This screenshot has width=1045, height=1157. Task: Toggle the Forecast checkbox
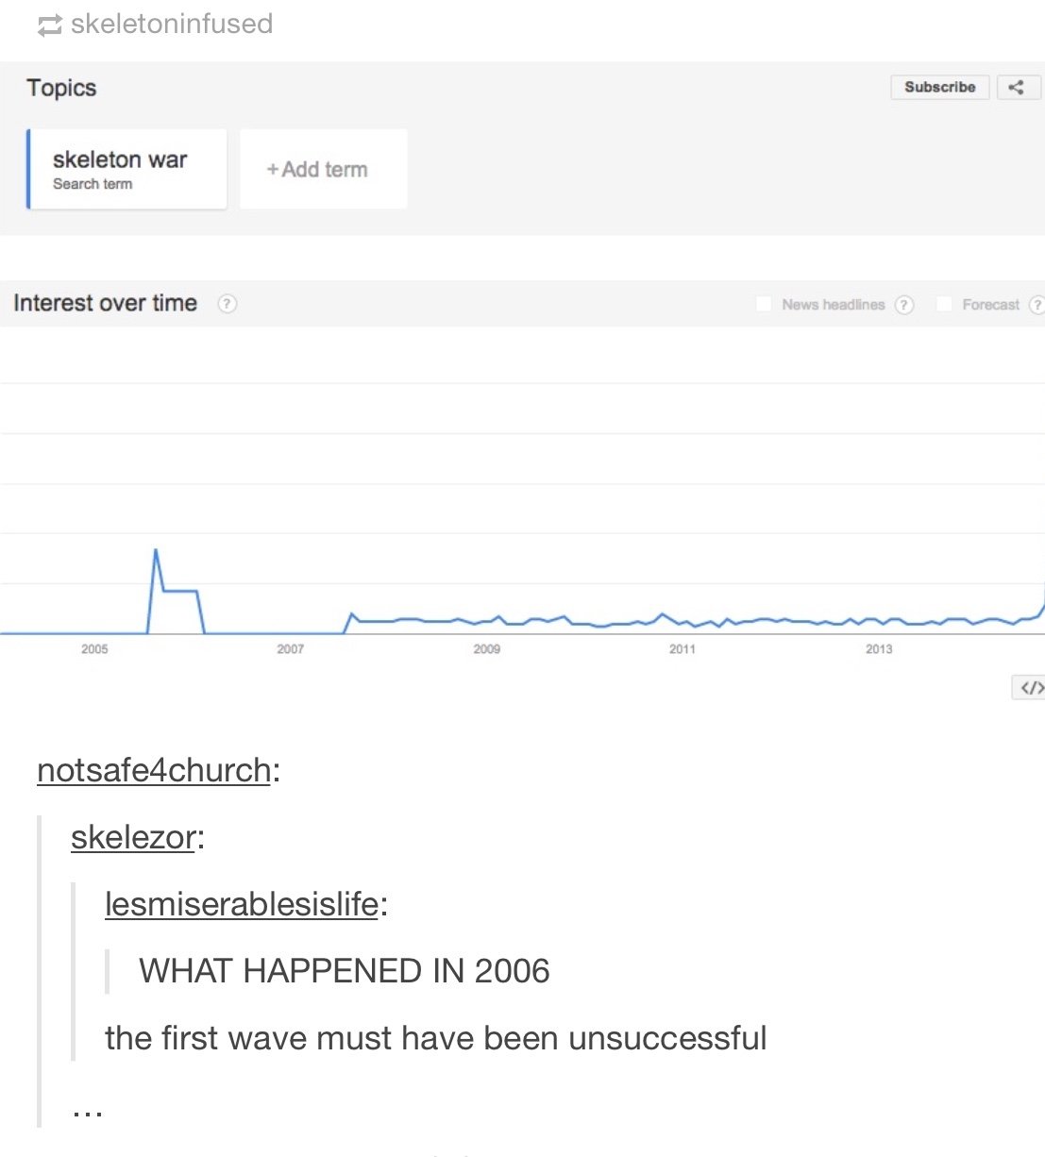coord(943,304)
